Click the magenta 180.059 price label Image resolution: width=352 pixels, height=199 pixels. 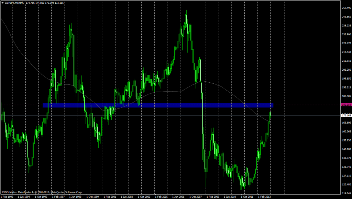pyautogui.click(x=345, y=105)
